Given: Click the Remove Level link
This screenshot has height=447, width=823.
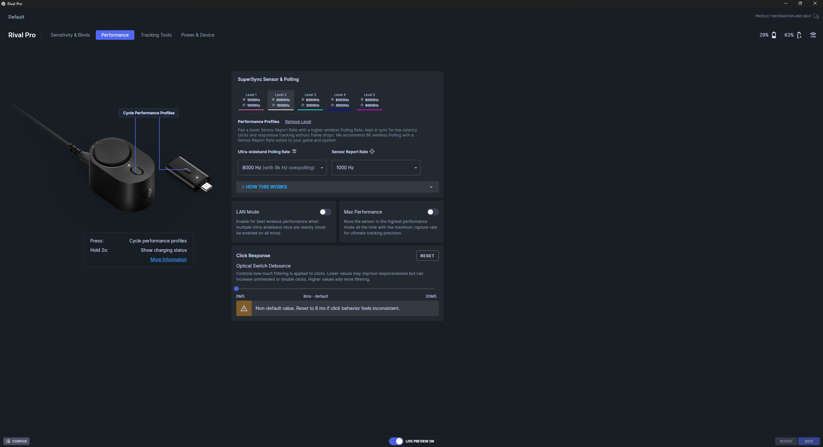Looking at the screenshot, I should (298, 122).
